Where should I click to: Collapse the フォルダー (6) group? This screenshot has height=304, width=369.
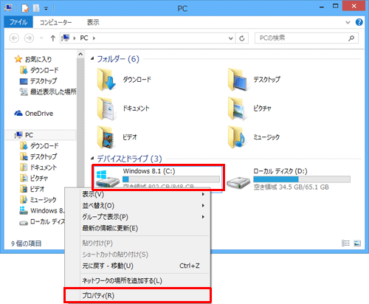tap(92, 58)
